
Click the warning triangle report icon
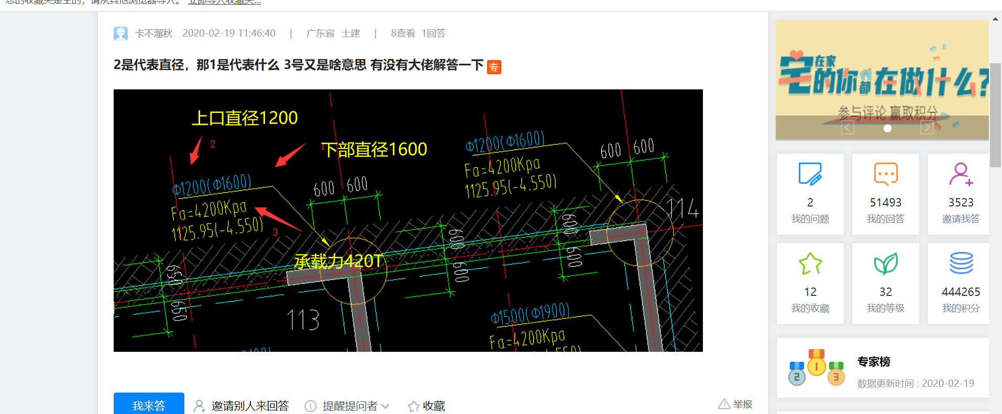point(724,404)
